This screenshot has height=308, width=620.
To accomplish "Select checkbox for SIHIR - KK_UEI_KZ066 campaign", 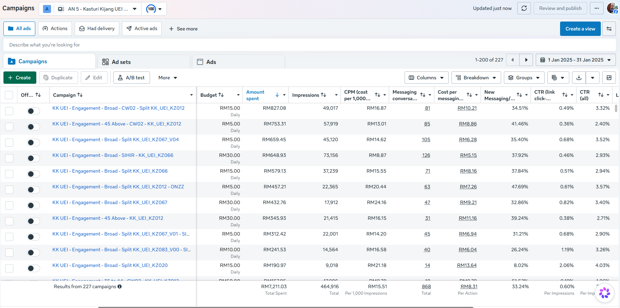I will (9, 158).
